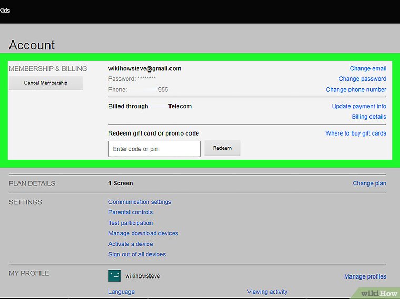Go to Parental controls
The image size is (400, 299).
point(131,212)
